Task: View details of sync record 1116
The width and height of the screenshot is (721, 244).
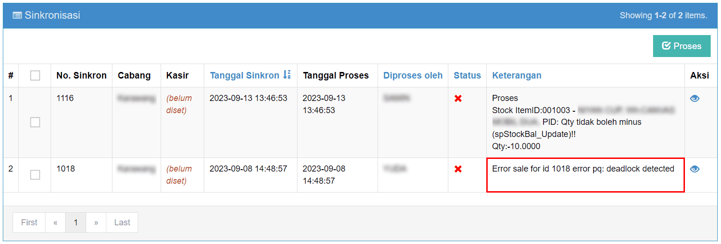Action: pyautogui.click(x=695, y=99)
